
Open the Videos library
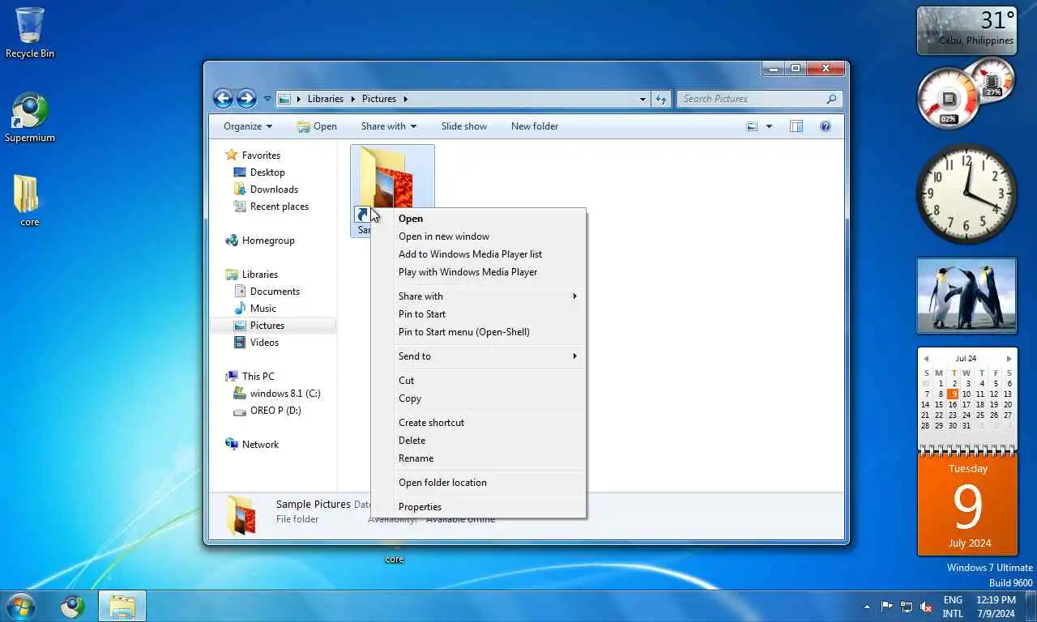[x=257, y=342]
